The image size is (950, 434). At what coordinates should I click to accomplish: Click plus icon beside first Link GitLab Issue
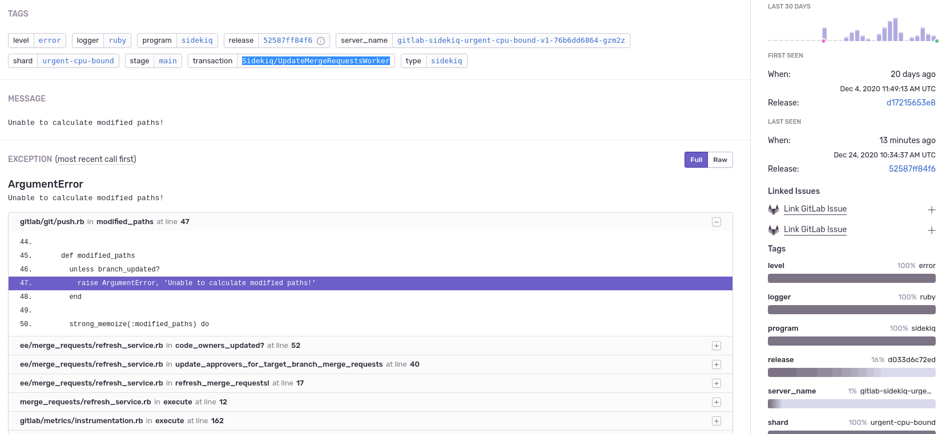pos(931,210)
